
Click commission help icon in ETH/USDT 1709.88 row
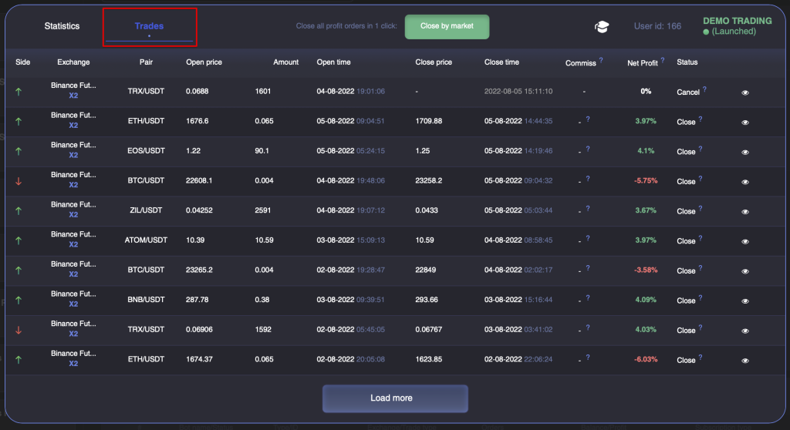tap(588, 119)
